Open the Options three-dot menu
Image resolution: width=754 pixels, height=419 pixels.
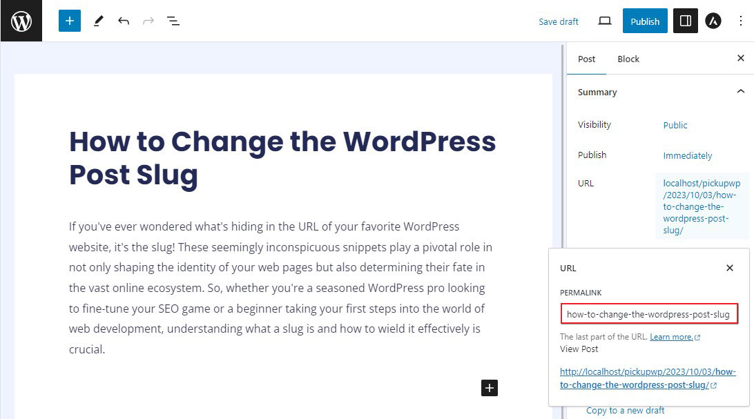[x=740, y=21]
